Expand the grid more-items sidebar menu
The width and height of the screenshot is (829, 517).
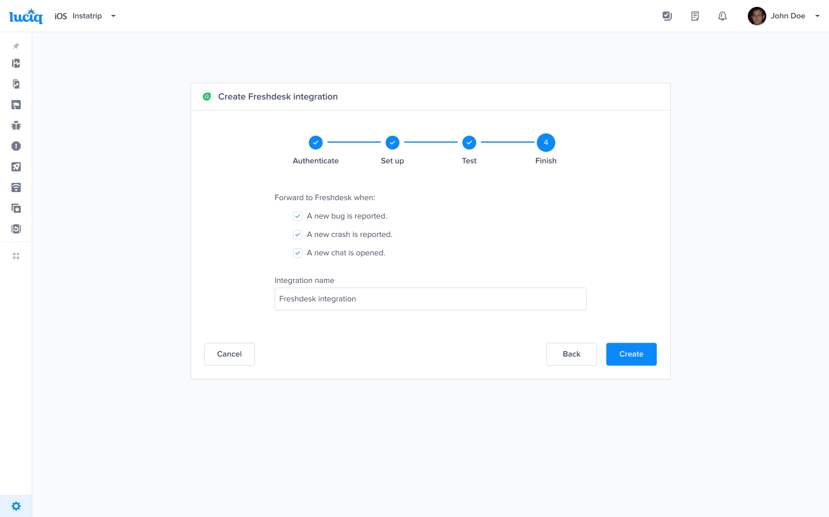click(16, 256)
